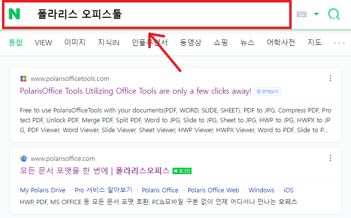Open options menu for polarisoffice.com result

[330, 158]
